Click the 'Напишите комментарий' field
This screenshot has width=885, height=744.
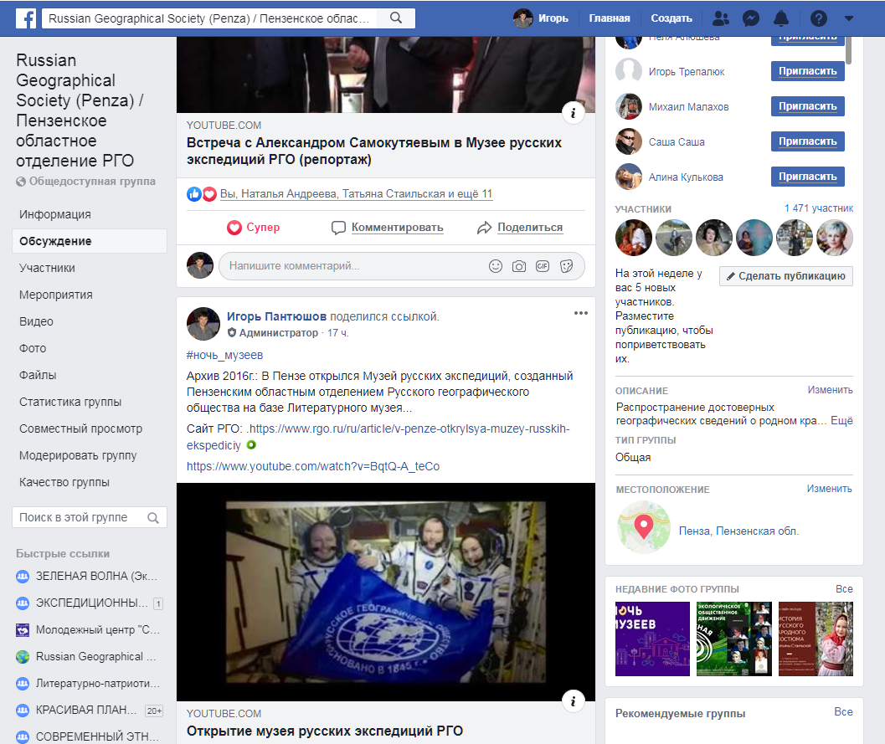point(352,265)
